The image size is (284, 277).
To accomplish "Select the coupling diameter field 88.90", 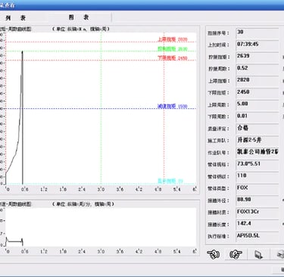I will pyautogui.click(x=257, y=200).
